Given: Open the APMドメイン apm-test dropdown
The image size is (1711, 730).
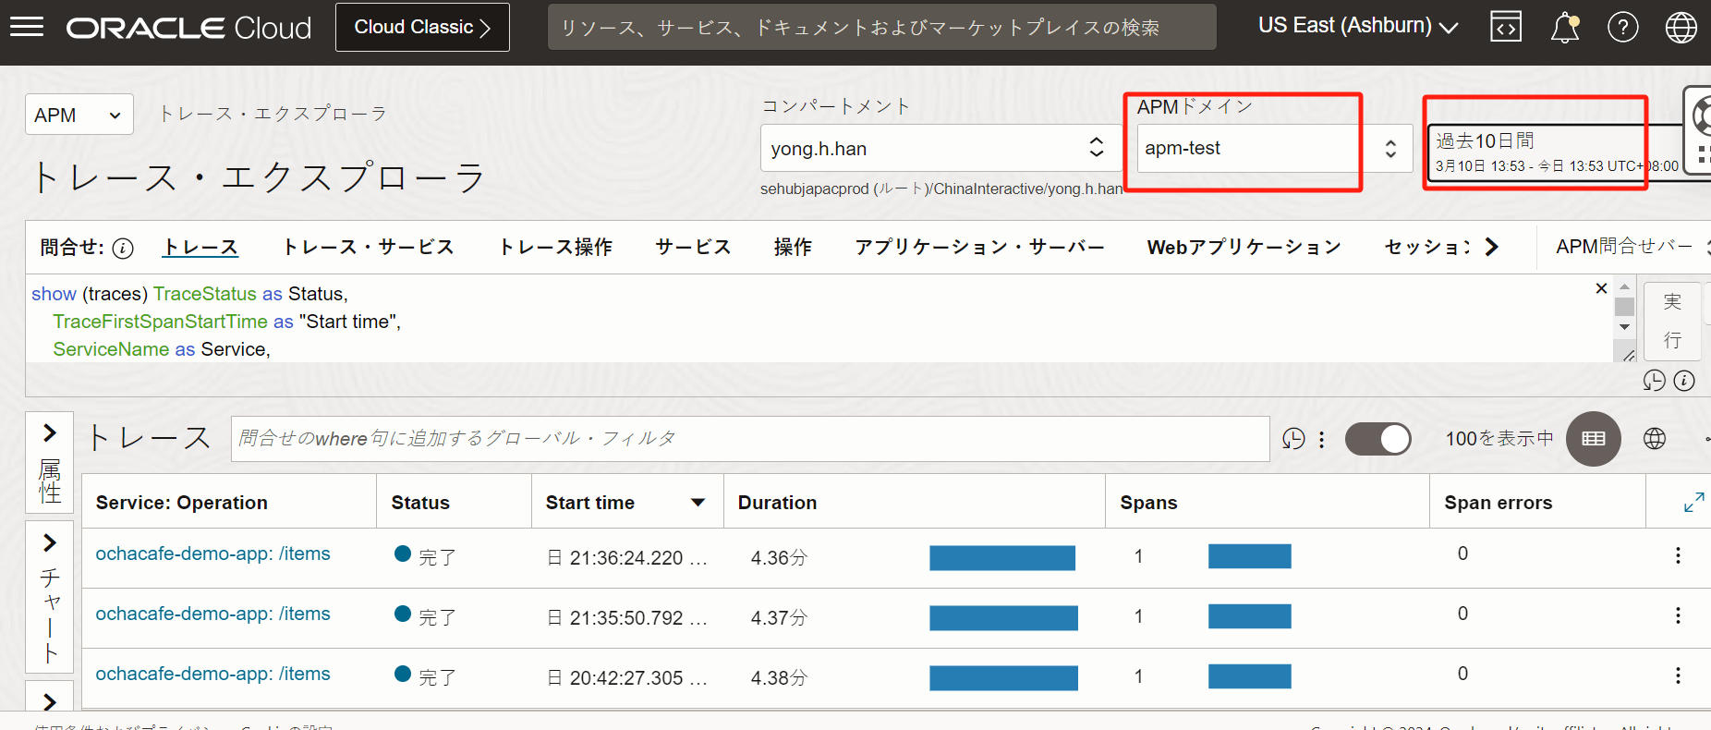Looking at the screenshot, I should [x=1273, y=149].
